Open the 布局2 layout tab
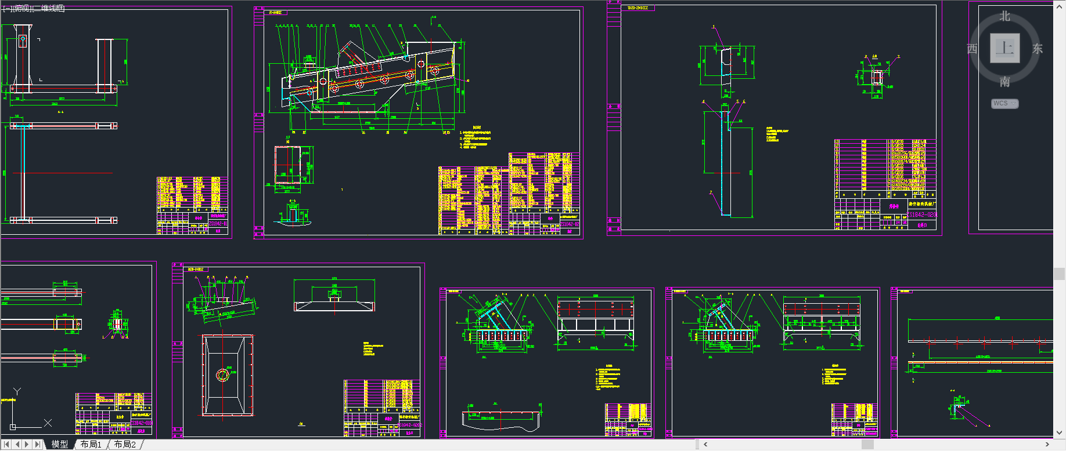 coord(125,445)
